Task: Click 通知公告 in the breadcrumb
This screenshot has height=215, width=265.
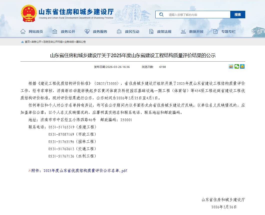Action: [81, 42]
